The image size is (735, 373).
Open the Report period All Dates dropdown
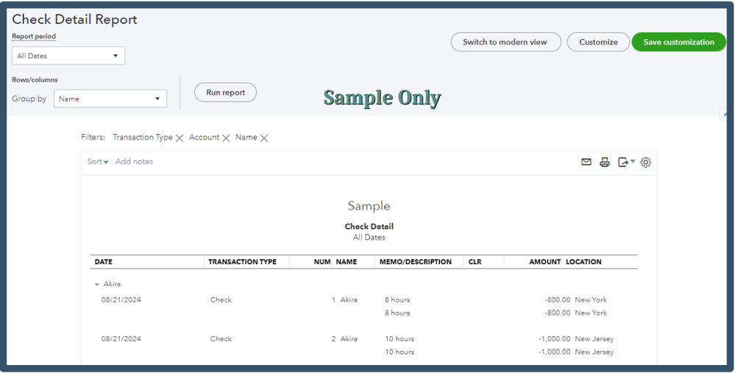[x=68, y=56]
